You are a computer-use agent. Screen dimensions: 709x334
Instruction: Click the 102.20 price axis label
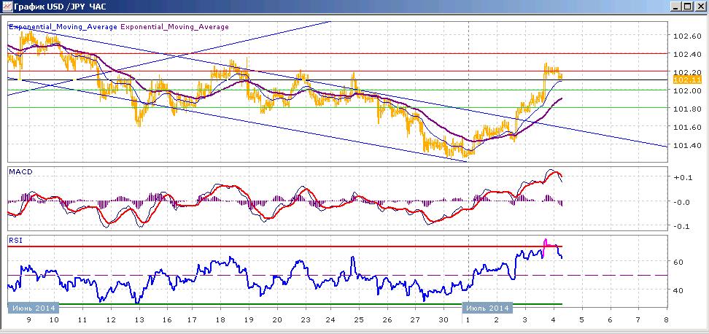click(x=687, y=72)
